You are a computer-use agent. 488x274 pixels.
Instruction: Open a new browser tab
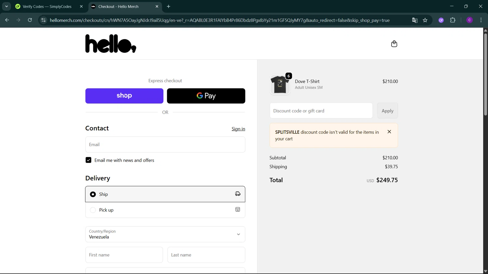pyautogui.click(x=169, y=6)
